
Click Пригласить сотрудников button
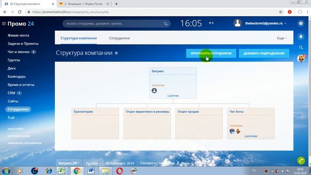211,53
